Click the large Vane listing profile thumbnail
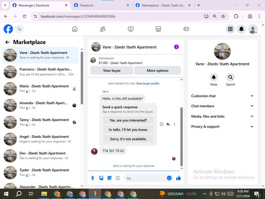The image size is (265, 199). 222,51
